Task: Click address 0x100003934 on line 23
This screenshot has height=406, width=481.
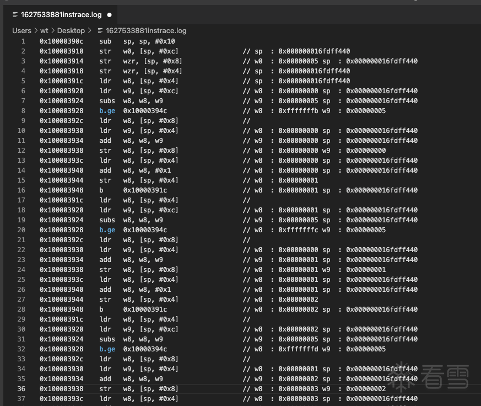Action: pyautogui.click(x=61, y=259)
